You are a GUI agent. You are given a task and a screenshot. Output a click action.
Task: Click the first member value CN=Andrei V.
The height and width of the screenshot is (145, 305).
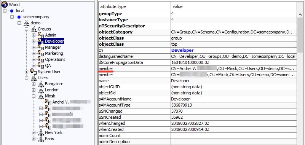[234, 69]
